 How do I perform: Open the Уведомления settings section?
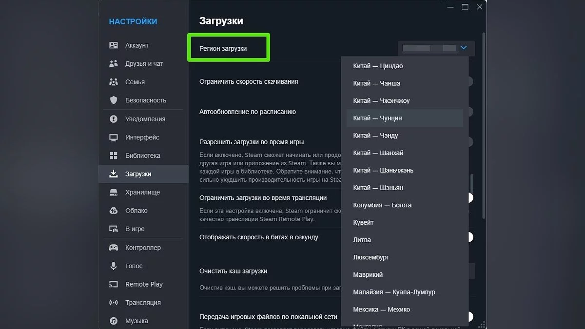[x=143, y=119]
